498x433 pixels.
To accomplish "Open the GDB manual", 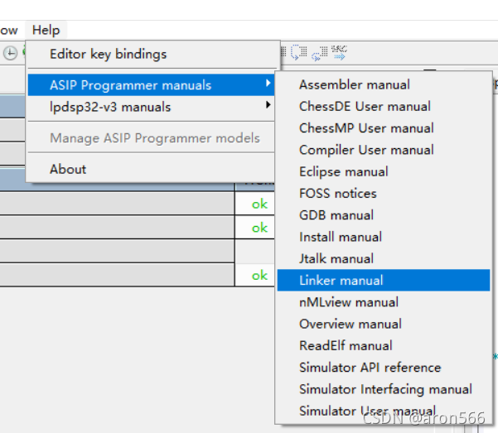I will 384,215.
